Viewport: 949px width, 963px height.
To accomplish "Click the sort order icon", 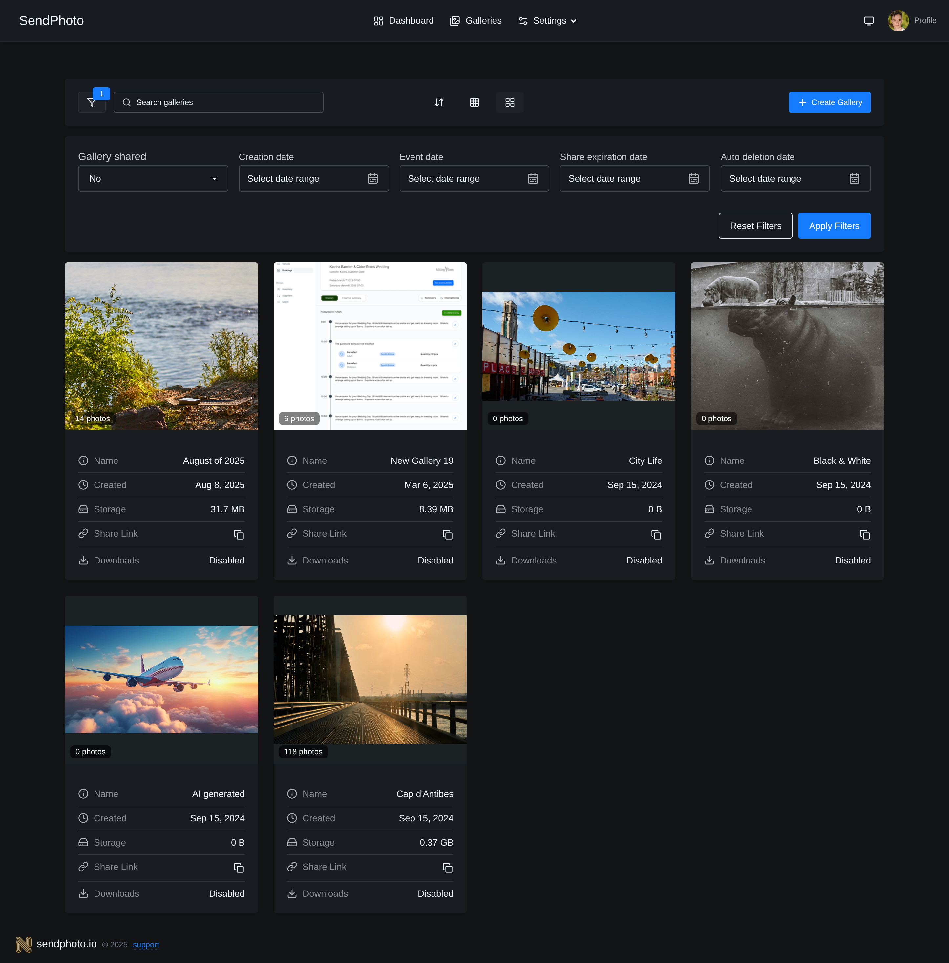I will (439, 102).
